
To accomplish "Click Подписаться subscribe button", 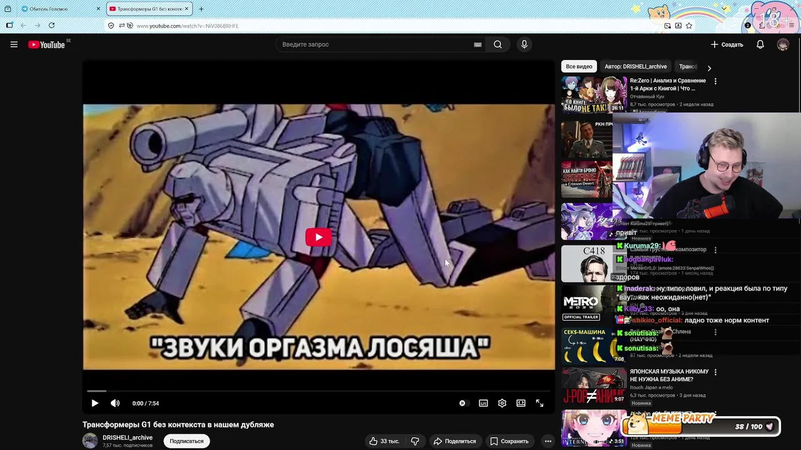I will pyautogui.click(x=186, y=441).
